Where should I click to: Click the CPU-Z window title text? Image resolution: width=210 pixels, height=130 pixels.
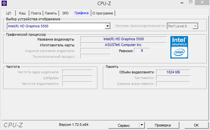(104, 4)
